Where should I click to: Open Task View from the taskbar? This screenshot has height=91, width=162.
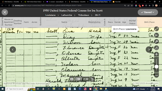pyautogui.click(x=38, y=89)
